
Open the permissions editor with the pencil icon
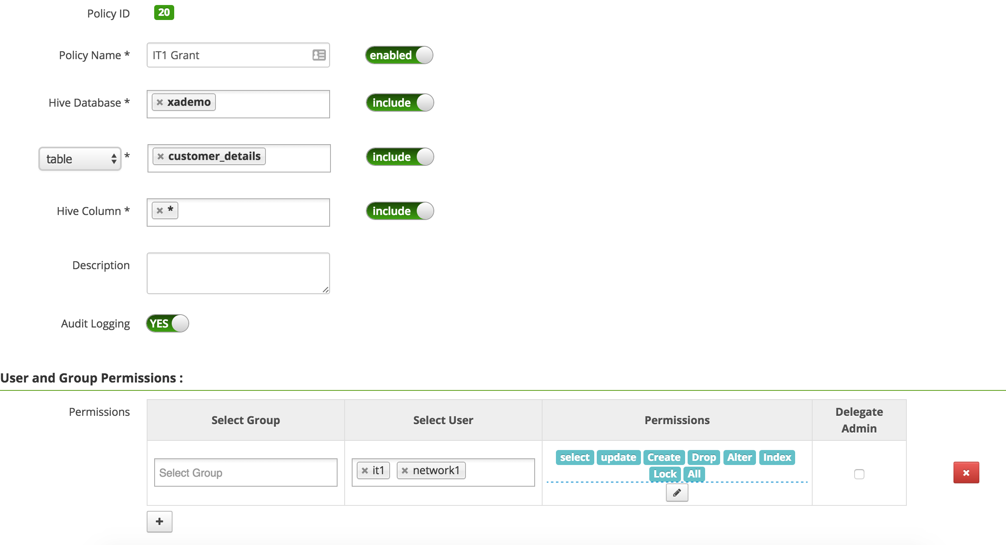[x=676, y=492]
